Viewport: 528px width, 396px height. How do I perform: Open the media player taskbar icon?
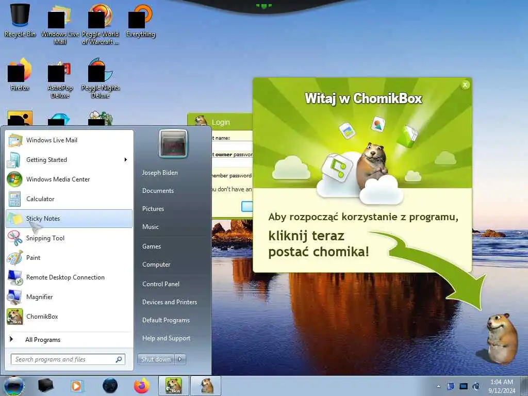pos(76,386)
